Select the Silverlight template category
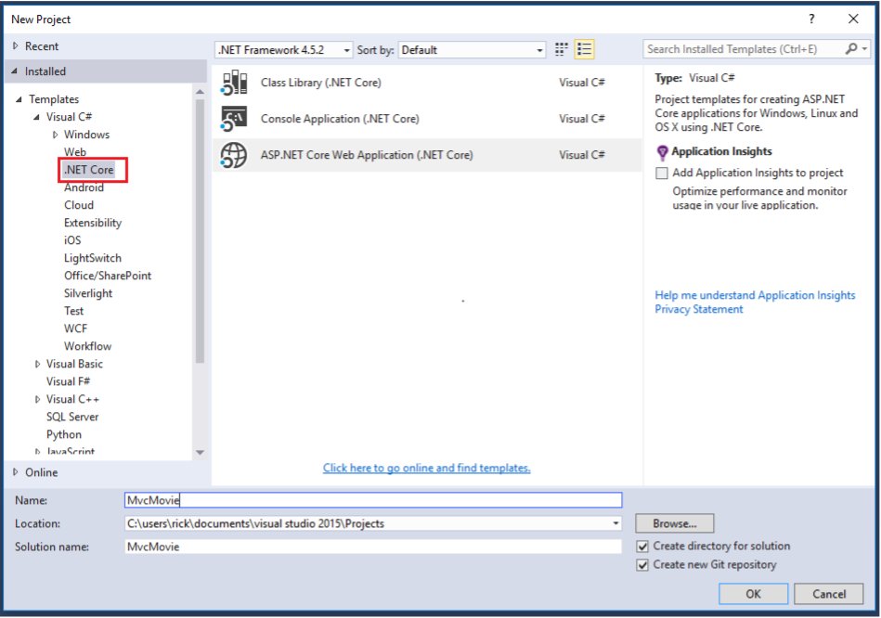 click(88, 293)
